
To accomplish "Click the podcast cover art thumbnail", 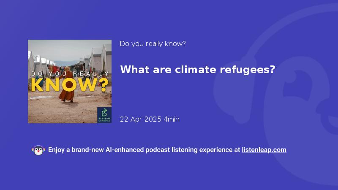I will (x=70, y=81).
